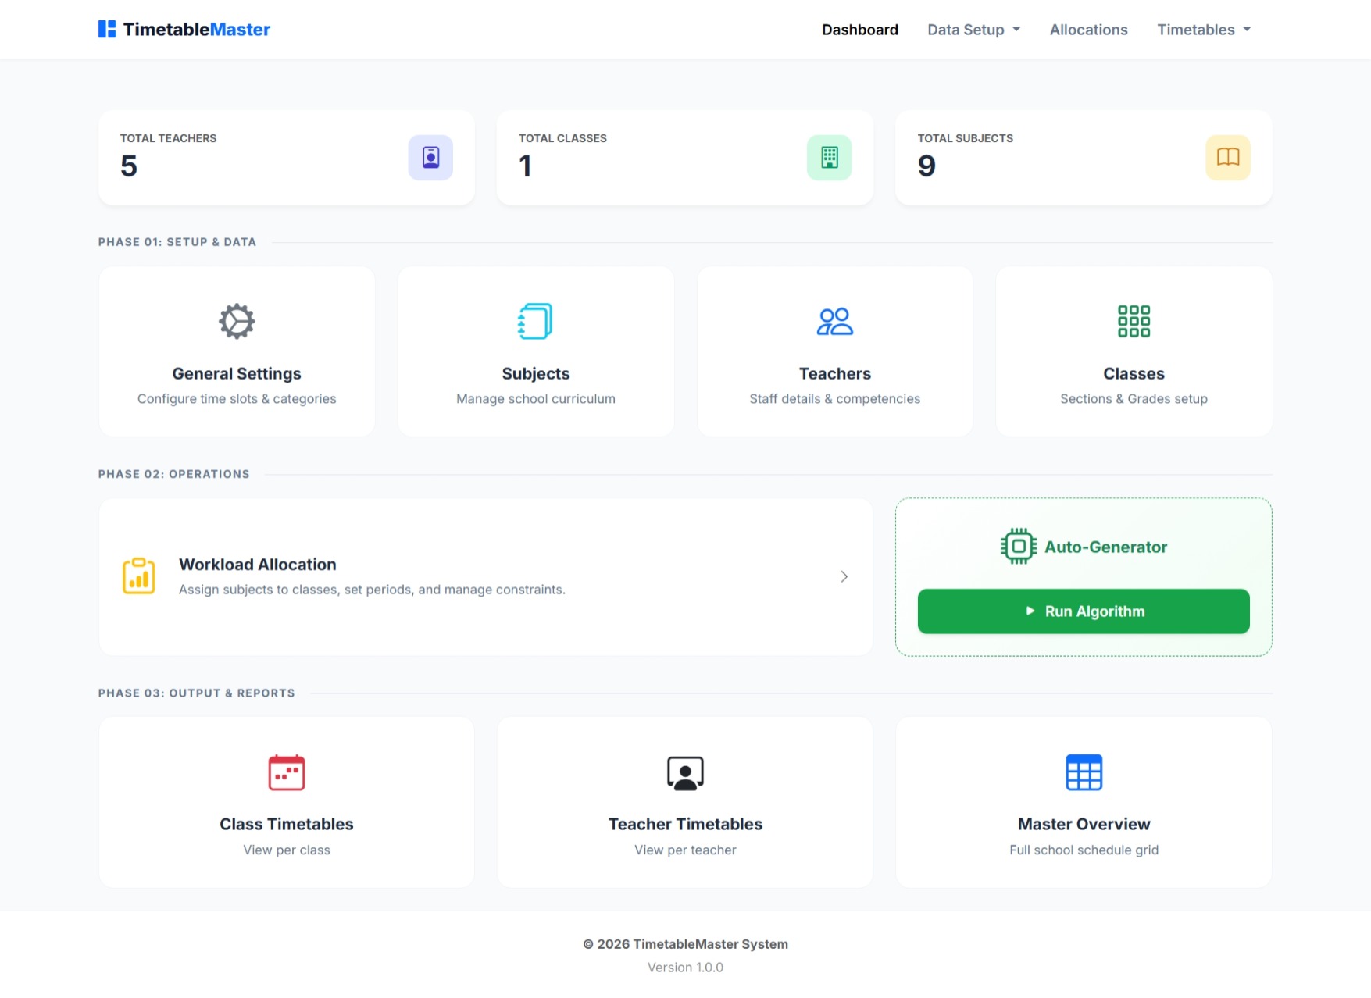Click the Workload Allocation clipboard chart icon
Screen dimensions: 1371x998
click(139, 576)
